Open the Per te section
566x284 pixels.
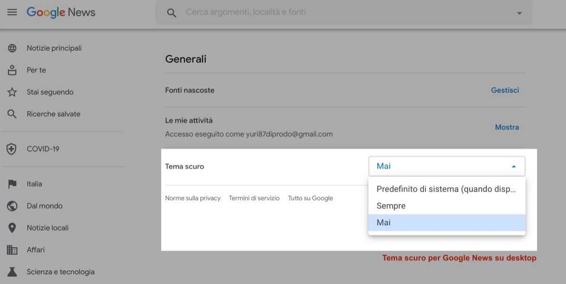[36, 70]
